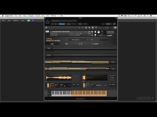
Task: Click the preset save icon
Action: [92, 40]
